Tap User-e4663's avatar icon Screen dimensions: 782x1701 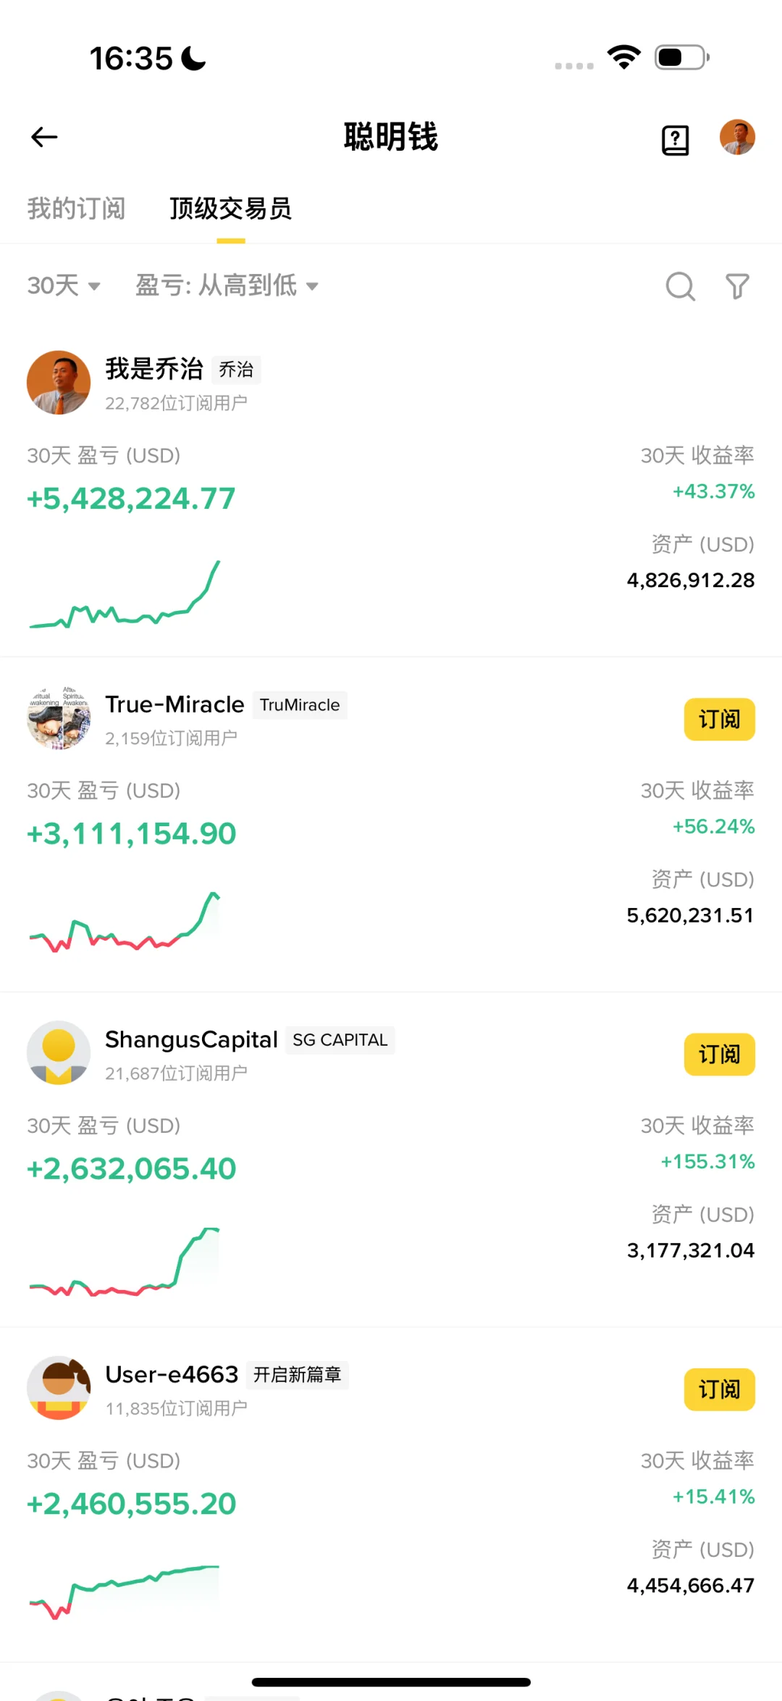click(59, 1387)
